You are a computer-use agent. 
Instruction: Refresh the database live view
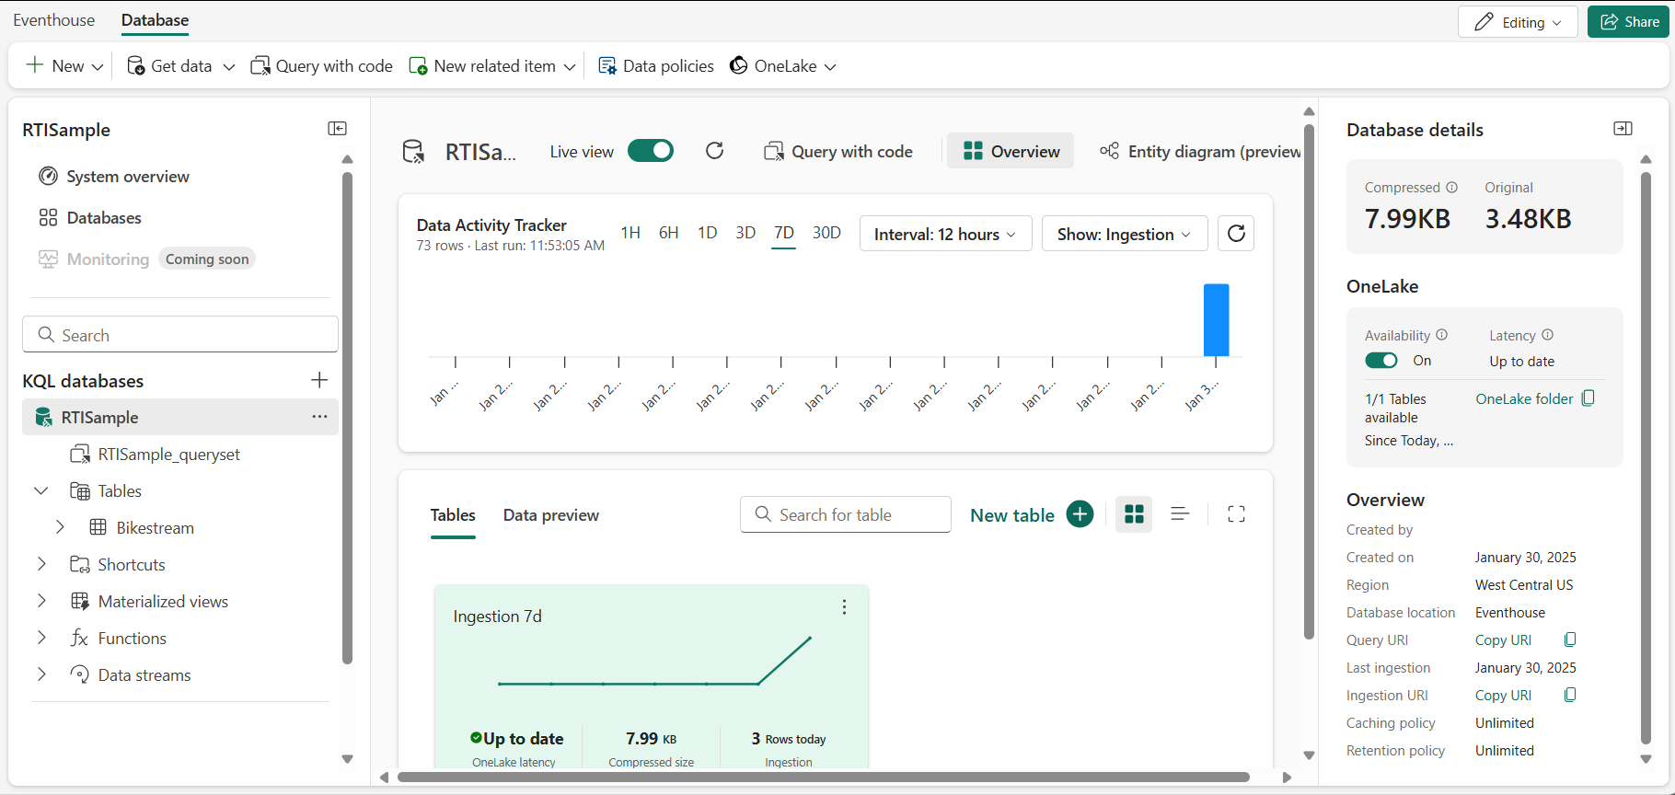coord(714,151)
